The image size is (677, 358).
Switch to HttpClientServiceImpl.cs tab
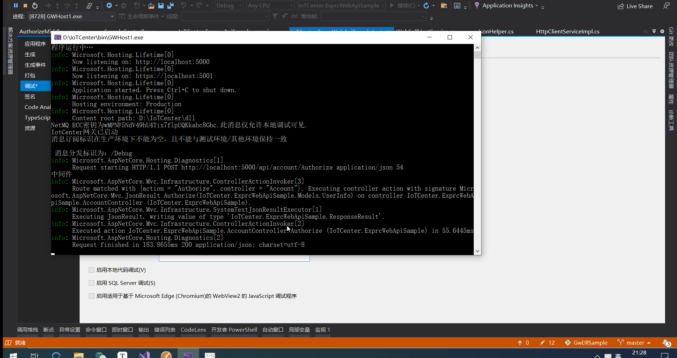click(x=567, y=31)
